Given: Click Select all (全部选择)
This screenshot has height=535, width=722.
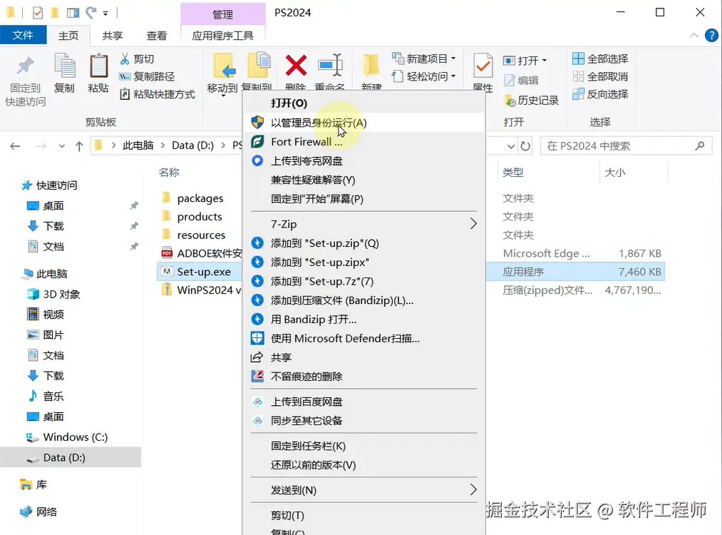Looking at the screenshot, I should point(600,58).
